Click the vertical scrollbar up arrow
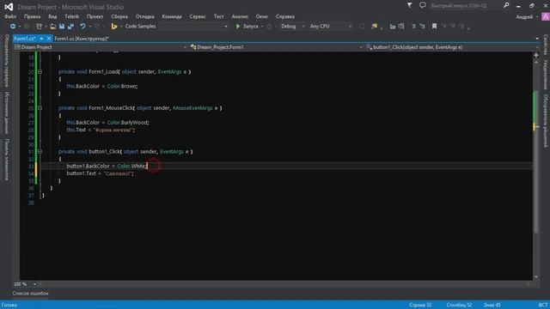Viewport: 550px width, 309px height. coord(536,62)
